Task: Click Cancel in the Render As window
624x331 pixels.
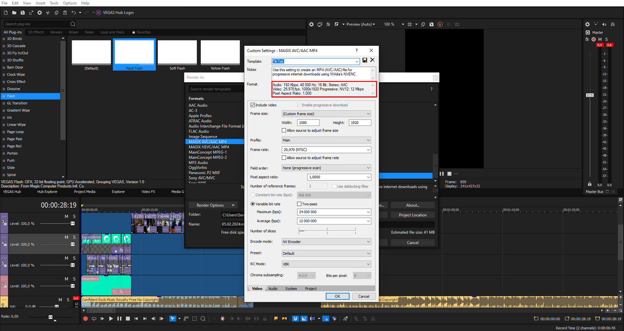Action: coord(412,242)
